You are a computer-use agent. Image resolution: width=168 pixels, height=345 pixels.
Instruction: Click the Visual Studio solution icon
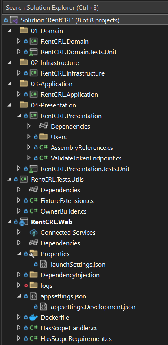point(14,20)
